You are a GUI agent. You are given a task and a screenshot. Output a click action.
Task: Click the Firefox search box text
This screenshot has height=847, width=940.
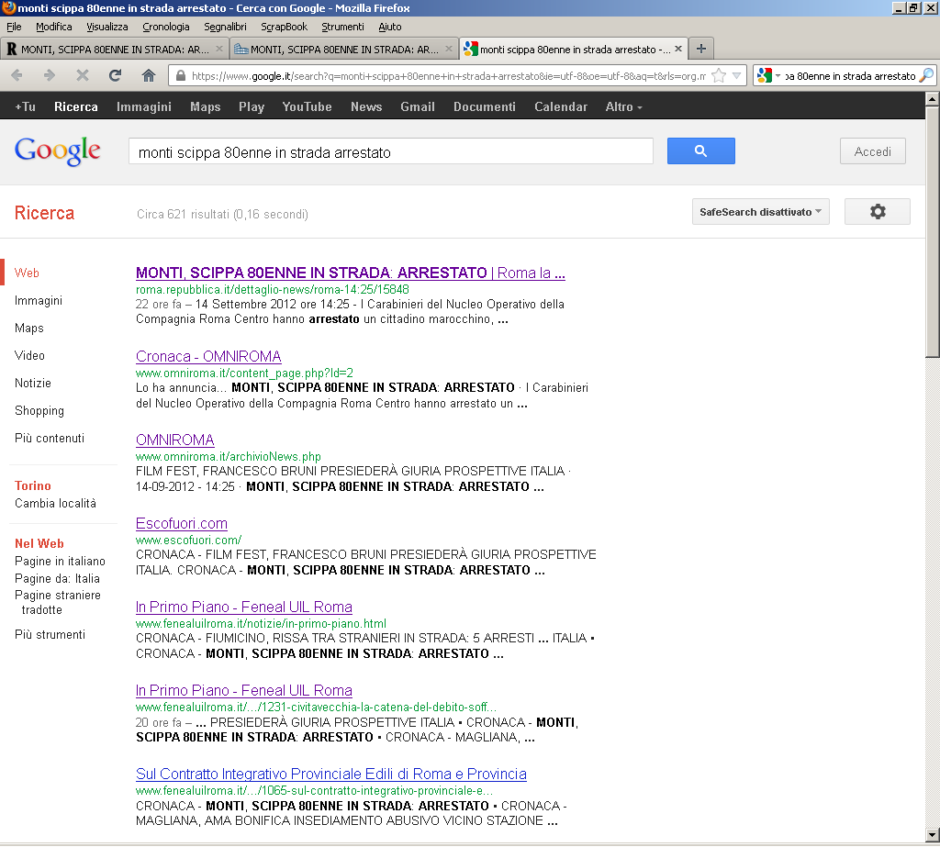pyautogui.click(x=851, y=76)
